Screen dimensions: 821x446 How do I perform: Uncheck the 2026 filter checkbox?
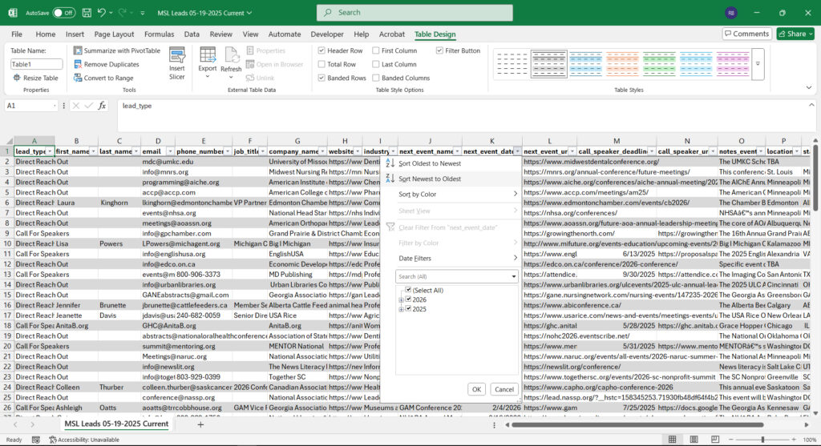coord(408,299)
